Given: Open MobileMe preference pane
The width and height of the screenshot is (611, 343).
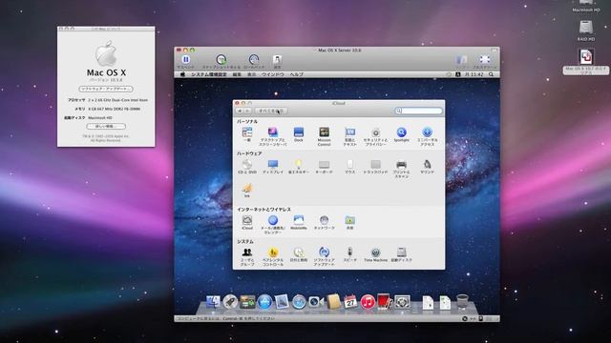Looking at the screenshot, I should (299, 222).
